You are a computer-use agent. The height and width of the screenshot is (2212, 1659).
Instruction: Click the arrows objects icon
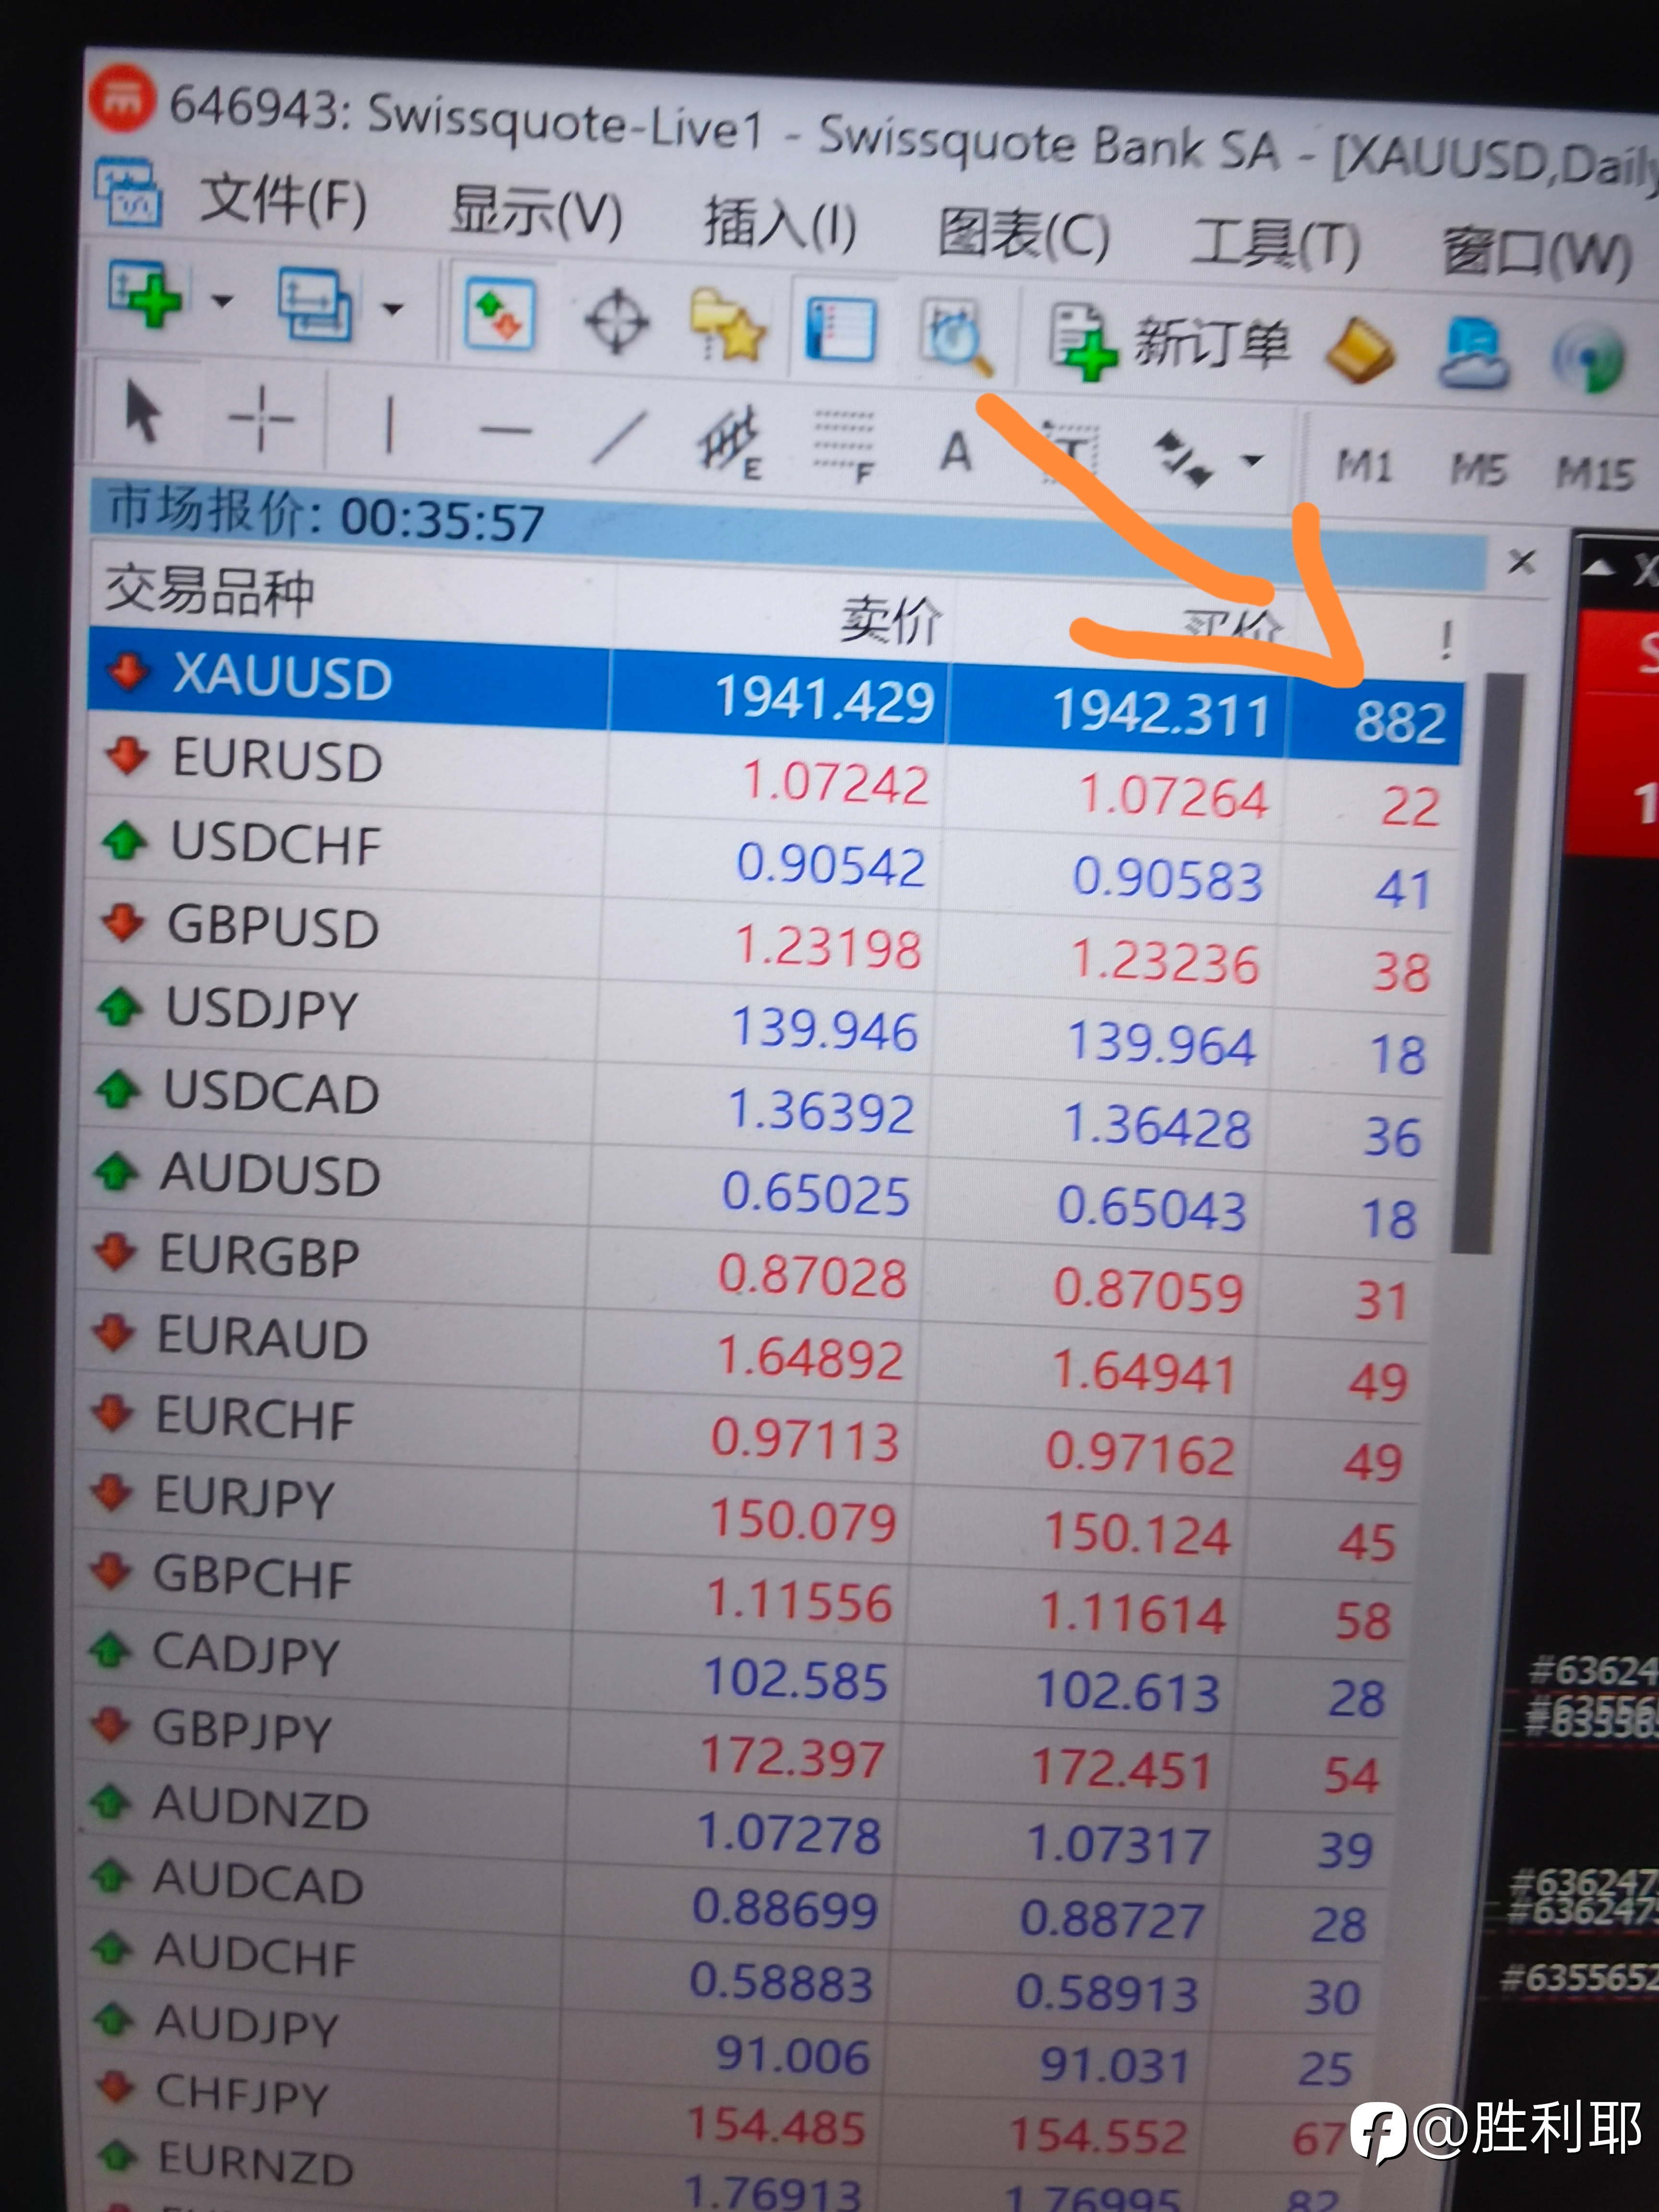(1183, 458)
